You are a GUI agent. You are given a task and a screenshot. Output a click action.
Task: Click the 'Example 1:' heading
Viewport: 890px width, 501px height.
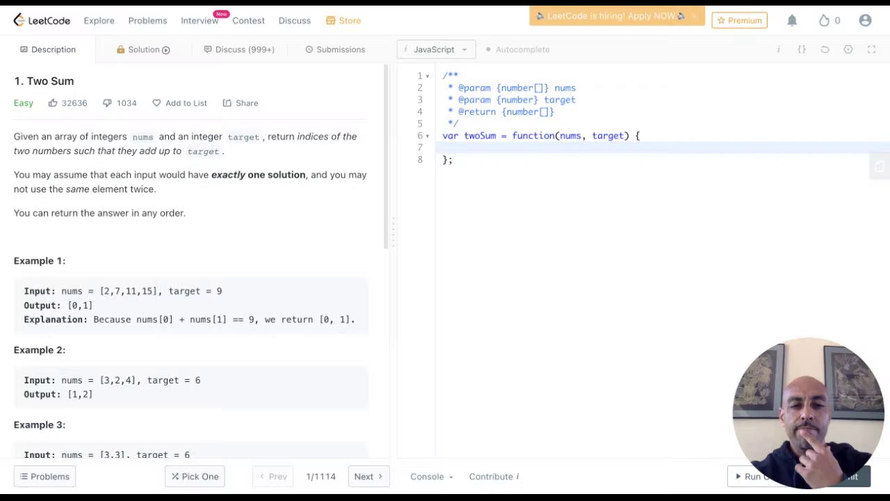pos(40,261)
